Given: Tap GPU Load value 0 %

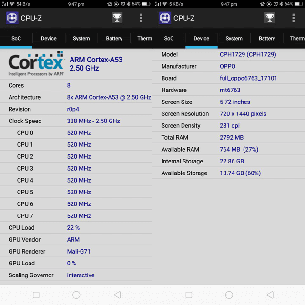Looking at the screenshot, I should point(71,263).
